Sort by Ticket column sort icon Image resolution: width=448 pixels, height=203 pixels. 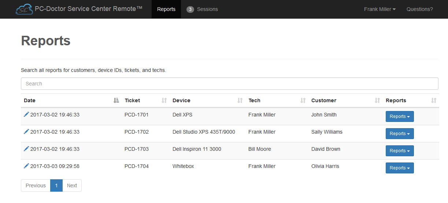click(164, 100)
